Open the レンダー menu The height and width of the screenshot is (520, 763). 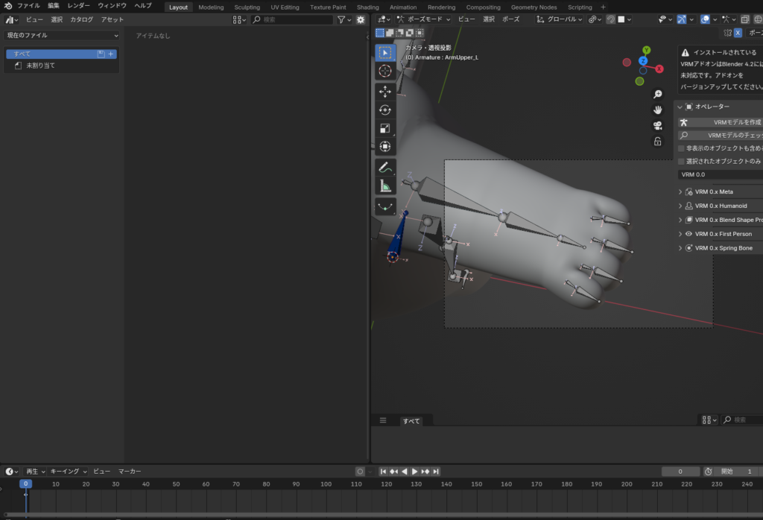click(x=78, y=5)
